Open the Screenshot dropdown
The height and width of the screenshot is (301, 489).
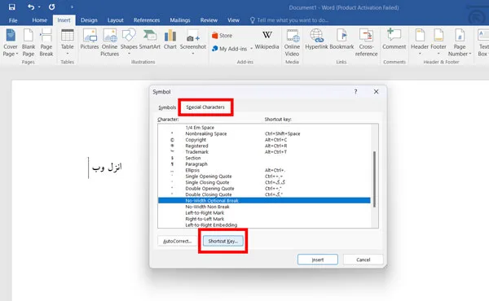193,42
